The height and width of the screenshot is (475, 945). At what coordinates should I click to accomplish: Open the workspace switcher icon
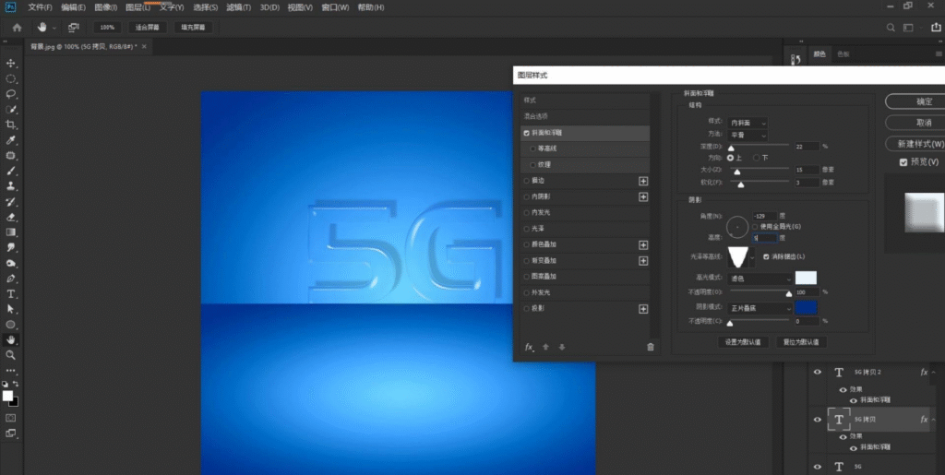pos(908,28)
